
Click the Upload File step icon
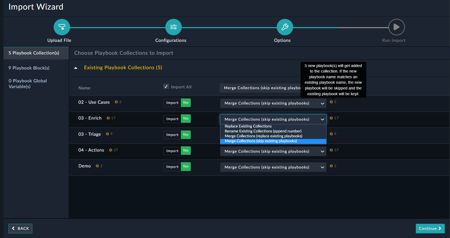(62, 27)
